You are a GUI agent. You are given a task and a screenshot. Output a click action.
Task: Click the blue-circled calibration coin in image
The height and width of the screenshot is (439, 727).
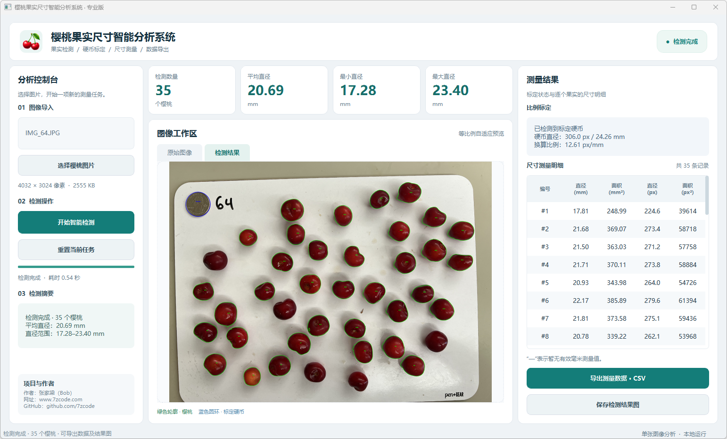point(198,204)
